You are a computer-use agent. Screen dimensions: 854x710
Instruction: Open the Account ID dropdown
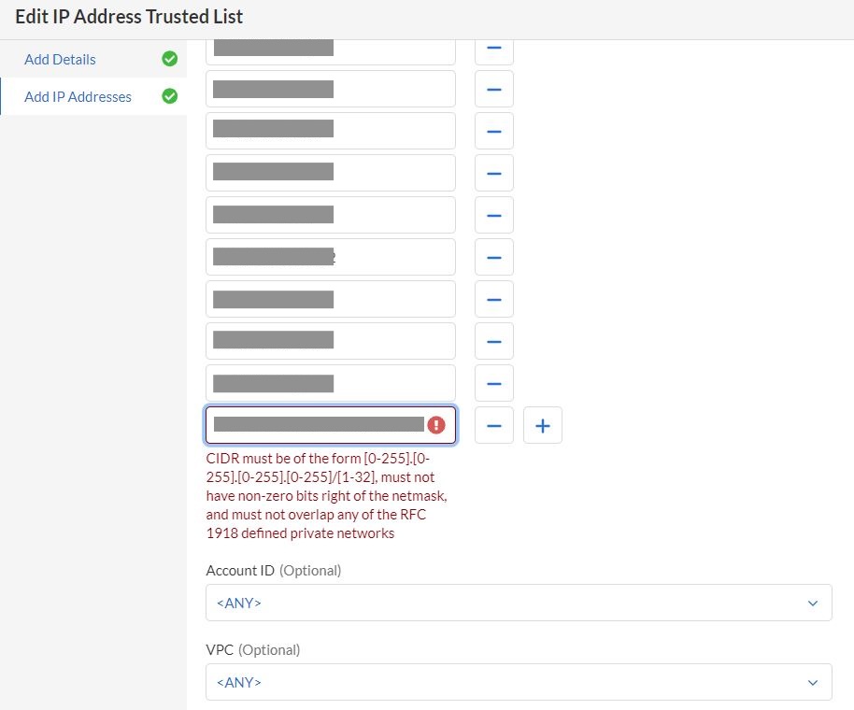point(519,603)
